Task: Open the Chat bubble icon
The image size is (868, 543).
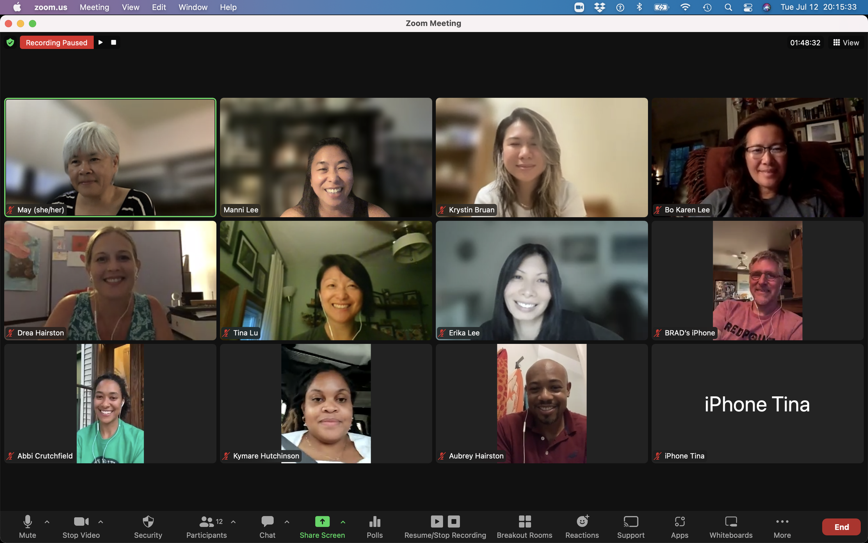Action: pos(267,521)
